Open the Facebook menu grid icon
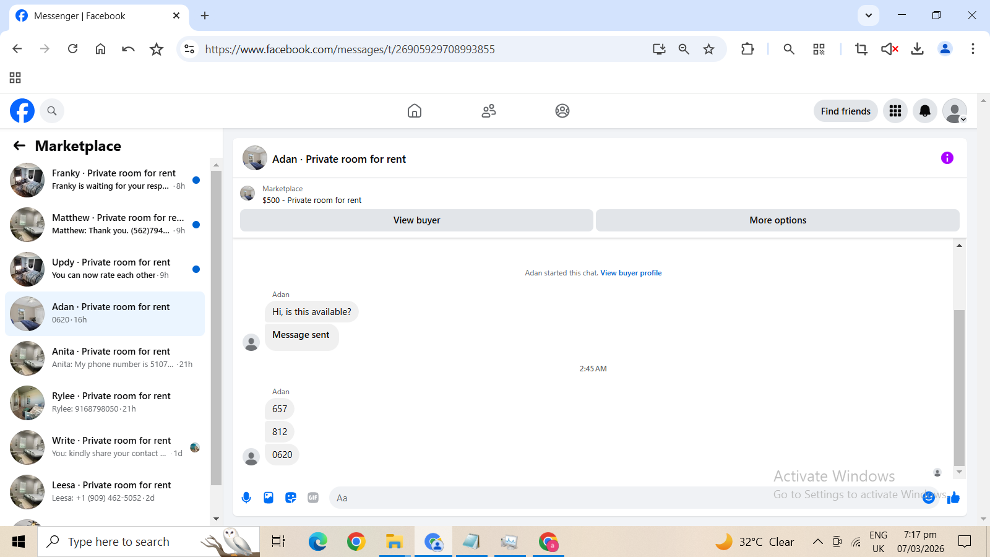This screenshot has width=990, height=557. tap(895, 111)
